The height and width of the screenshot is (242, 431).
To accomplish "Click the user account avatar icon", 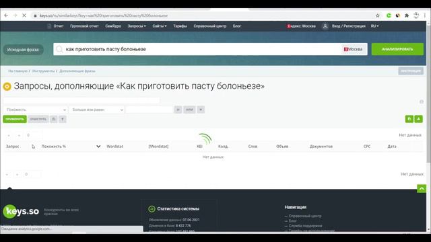I will pyautogui.click(x=325, y=26).
